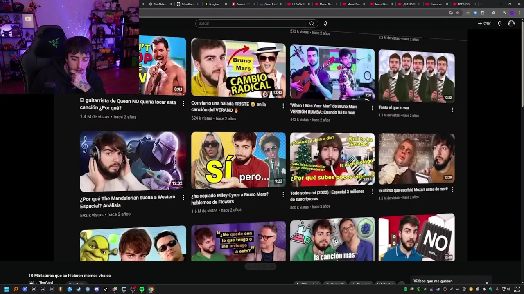
Task: Open the YouTube notifications bell
Action: coord(499,23)
